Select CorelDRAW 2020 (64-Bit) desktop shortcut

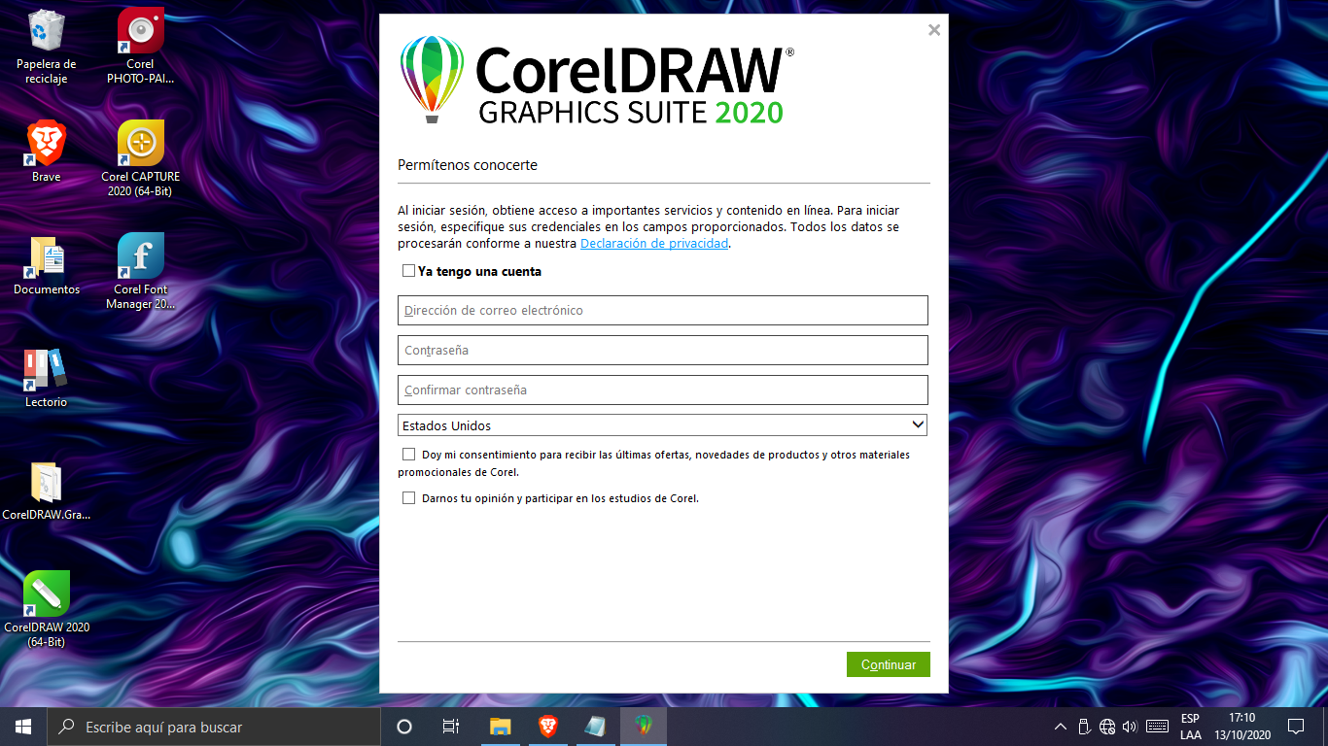pyautogui.click(x=46, y=609)
